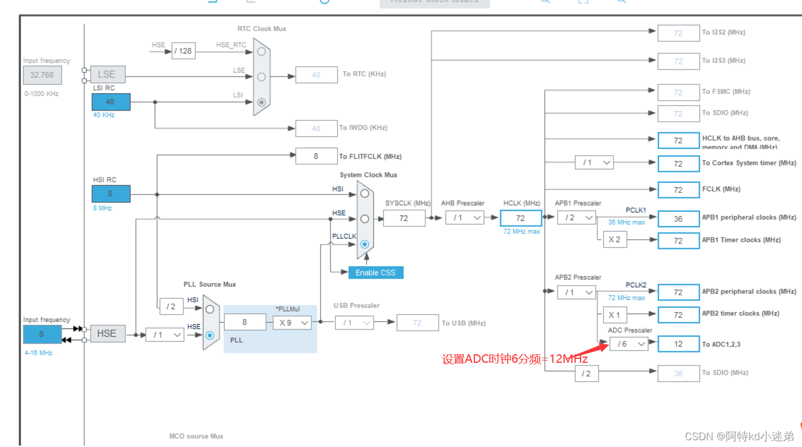Select HSE_RTC in RTC Clock Mux
Screen dimensions: 802x447
(261, 51)
